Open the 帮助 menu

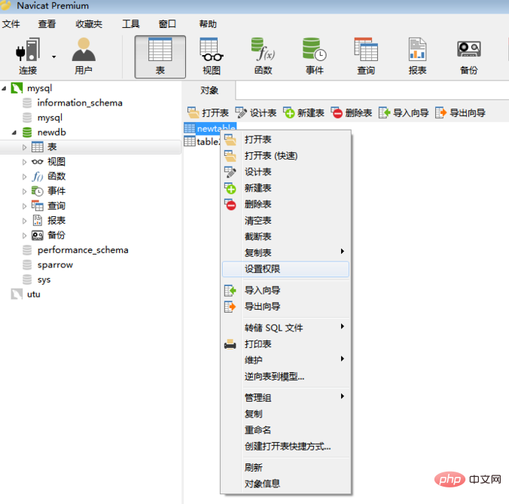click(x=208, y=24)
